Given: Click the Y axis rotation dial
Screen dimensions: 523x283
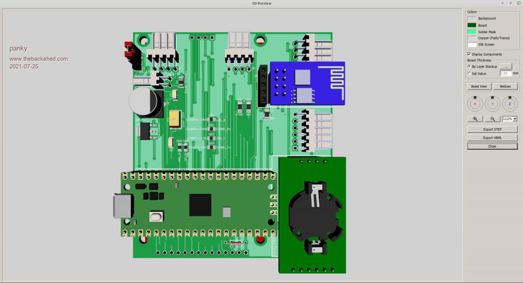Looking at the screenshot, I should (492, 104).
